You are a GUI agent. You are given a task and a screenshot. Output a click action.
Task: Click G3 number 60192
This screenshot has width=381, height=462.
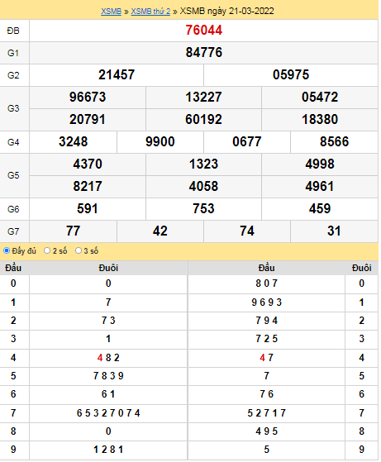click(203, 119)
